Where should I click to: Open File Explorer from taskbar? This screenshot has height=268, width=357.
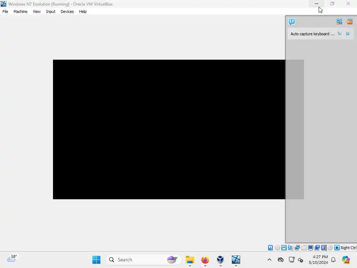[190, 260]
